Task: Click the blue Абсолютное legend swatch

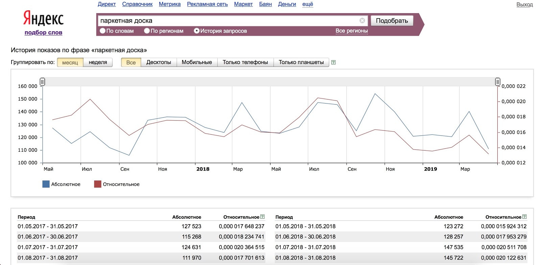Action: (x=46, y=184)
